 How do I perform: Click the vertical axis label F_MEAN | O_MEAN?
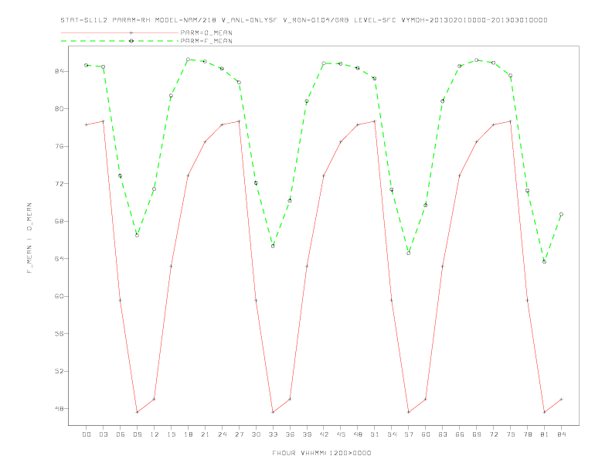coord(29,238)
